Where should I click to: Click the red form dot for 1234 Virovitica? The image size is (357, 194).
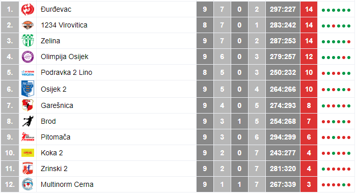tap(334, 26)
